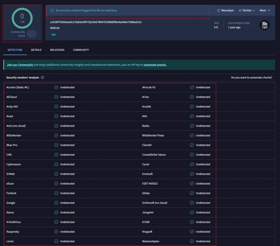
Task: Click the check icon in the BitDefender result
Action: pyautogui.click(x=56, y=136)
